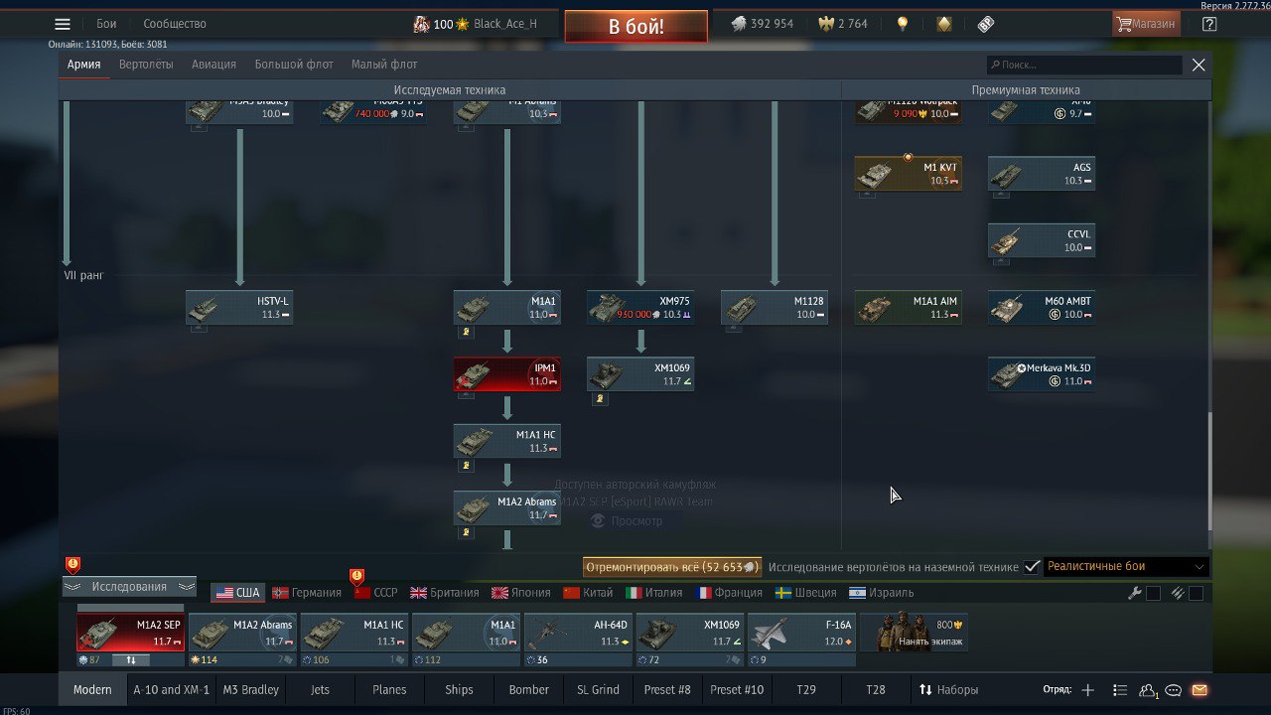1271x715 pixels.
Task: Click the swap arrows under M1A2 SEP slot
Action: pos(131,659)
